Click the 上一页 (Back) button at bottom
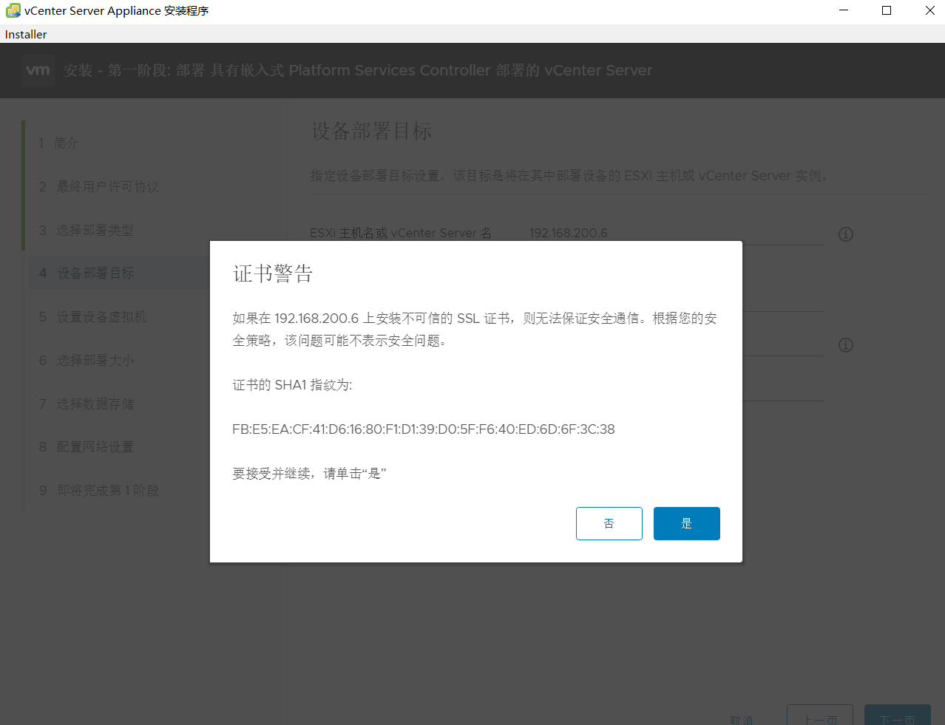 [x=820, y=715]
